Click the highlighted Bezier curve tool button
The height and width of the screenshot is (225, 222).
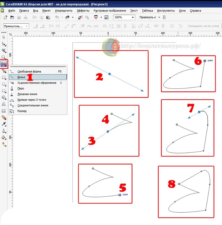(x=4, y=64)
